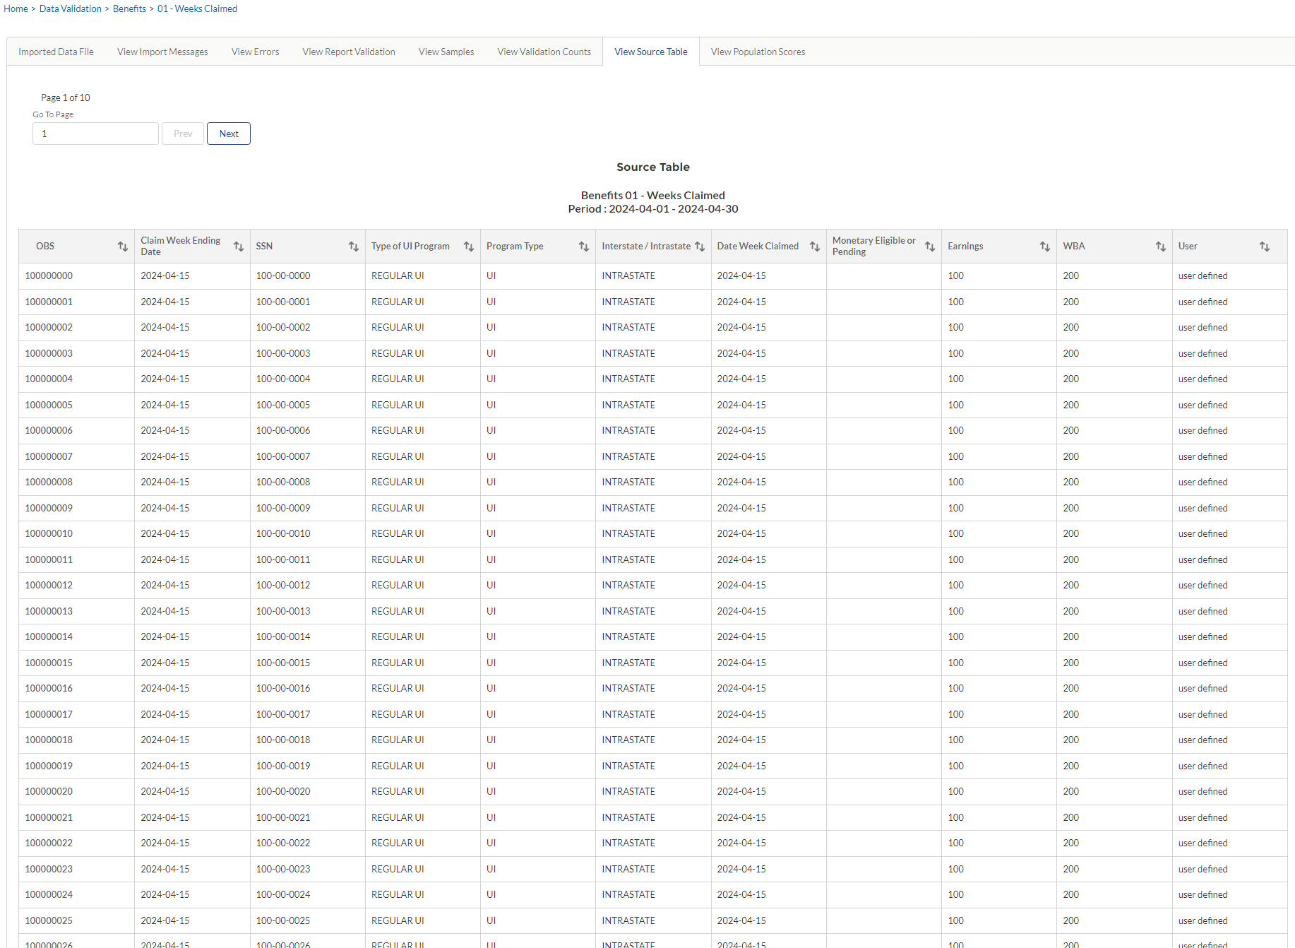The width and height of the screenshot is (1295, 948).
Task: Click sort arrows for Claim Week Ending Date
Action: point(239,247)
